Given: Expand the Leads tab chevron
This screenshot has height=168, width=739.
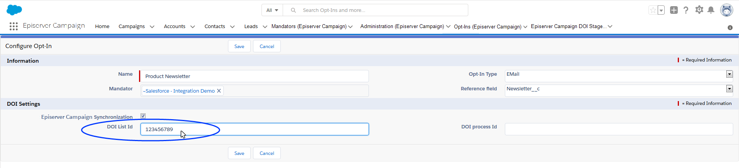Looking at the screenshot, I should [x=265, y=27].
